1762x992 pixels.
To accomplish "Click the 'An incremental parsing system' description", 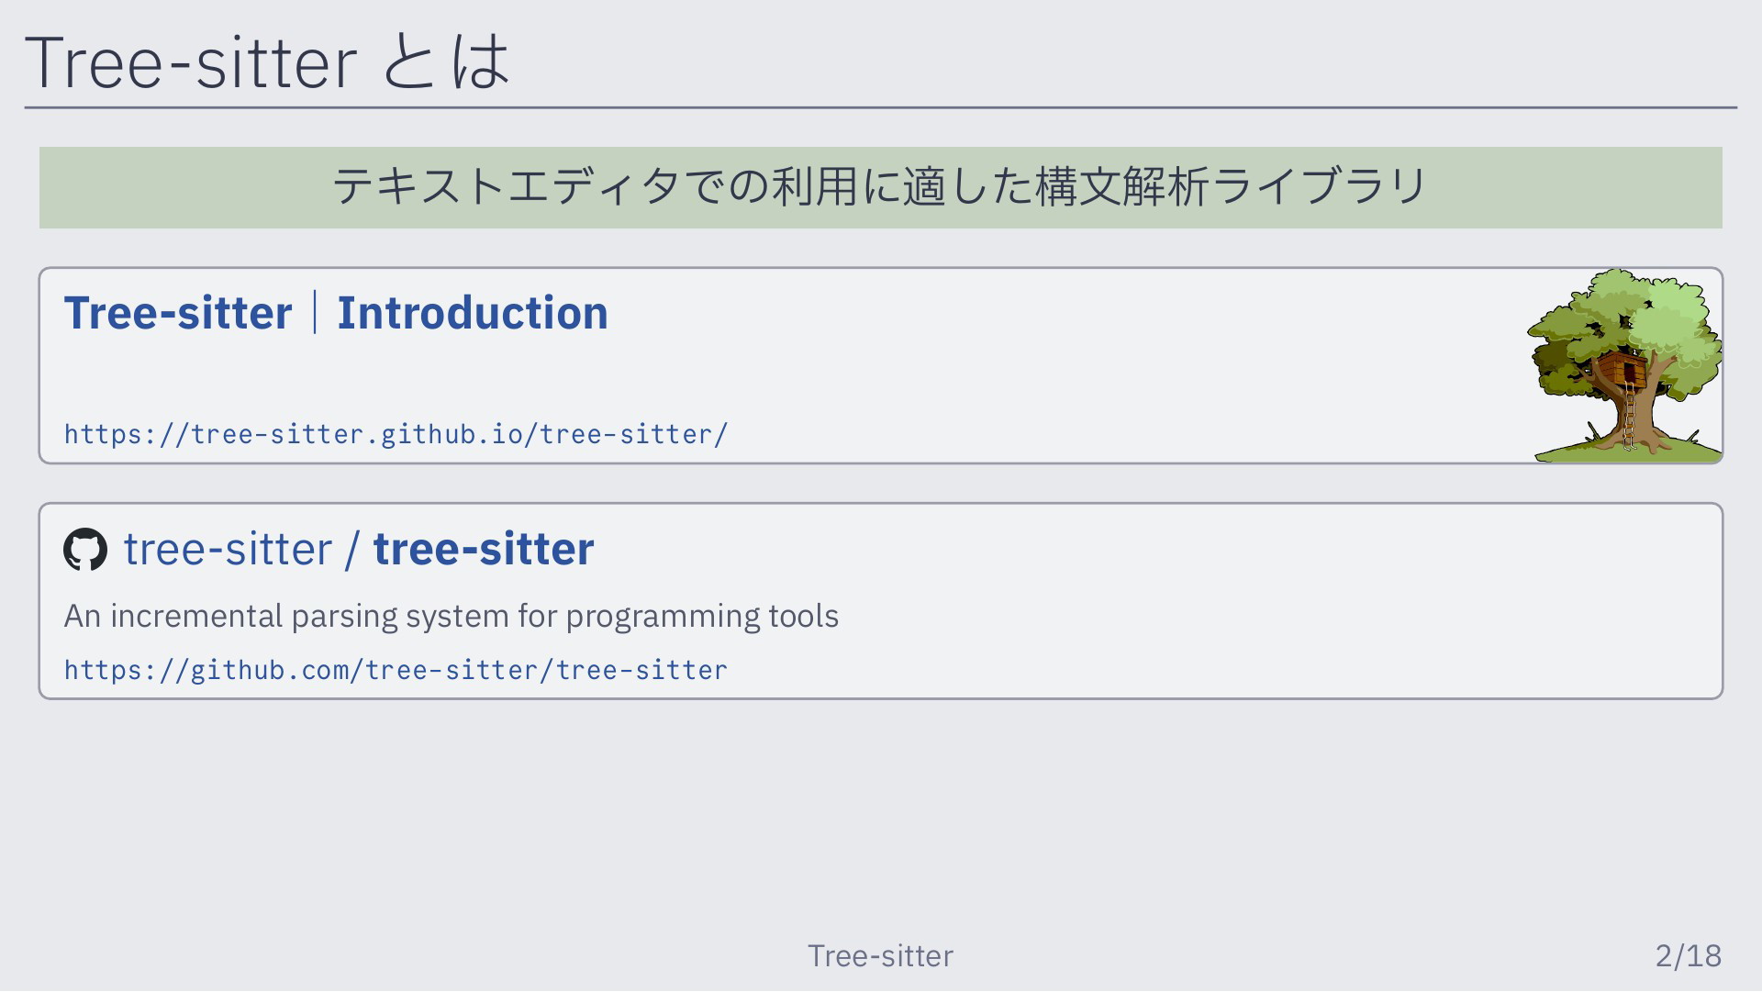I will [452, 616].
